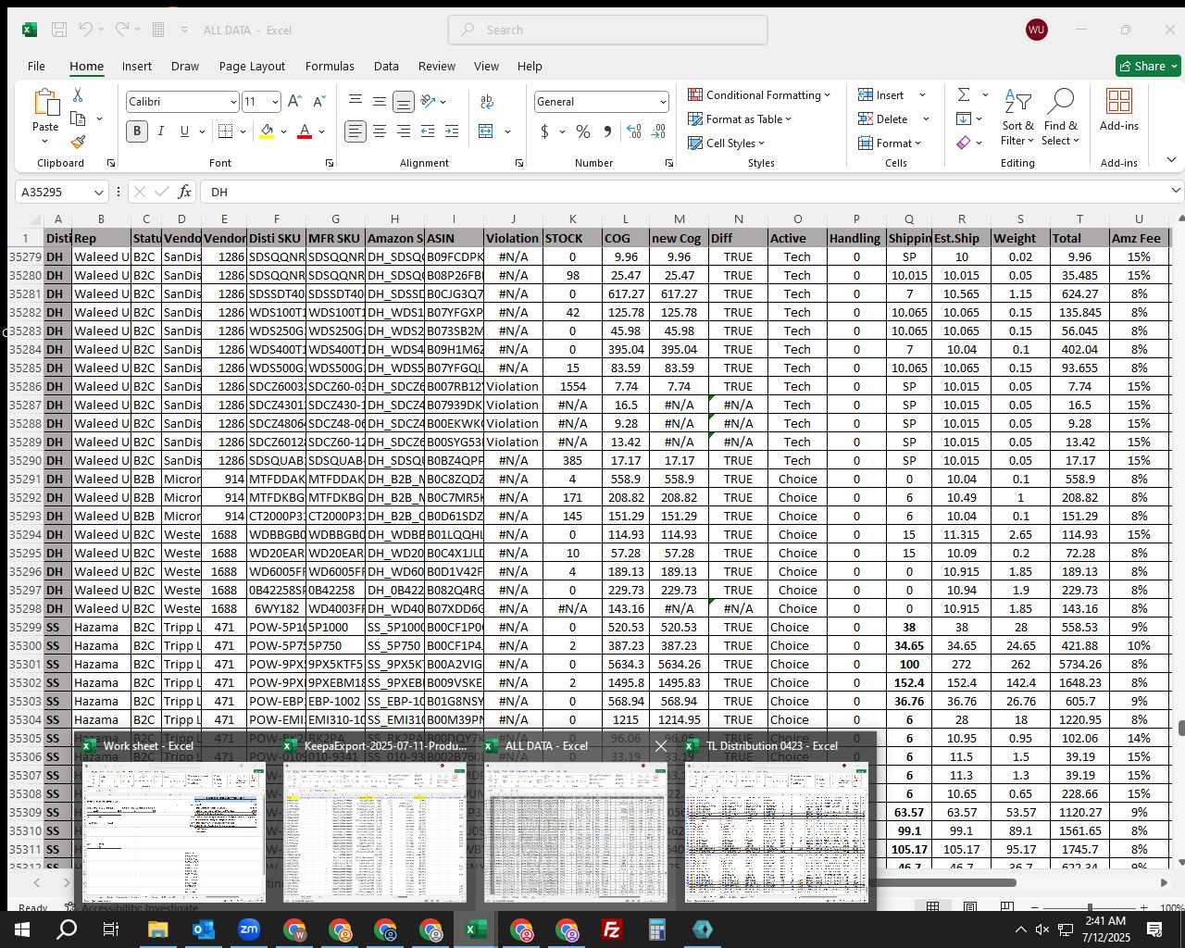Click the Insert cells button
This screenshot has height=948, width=1185.
pos(880,94)
